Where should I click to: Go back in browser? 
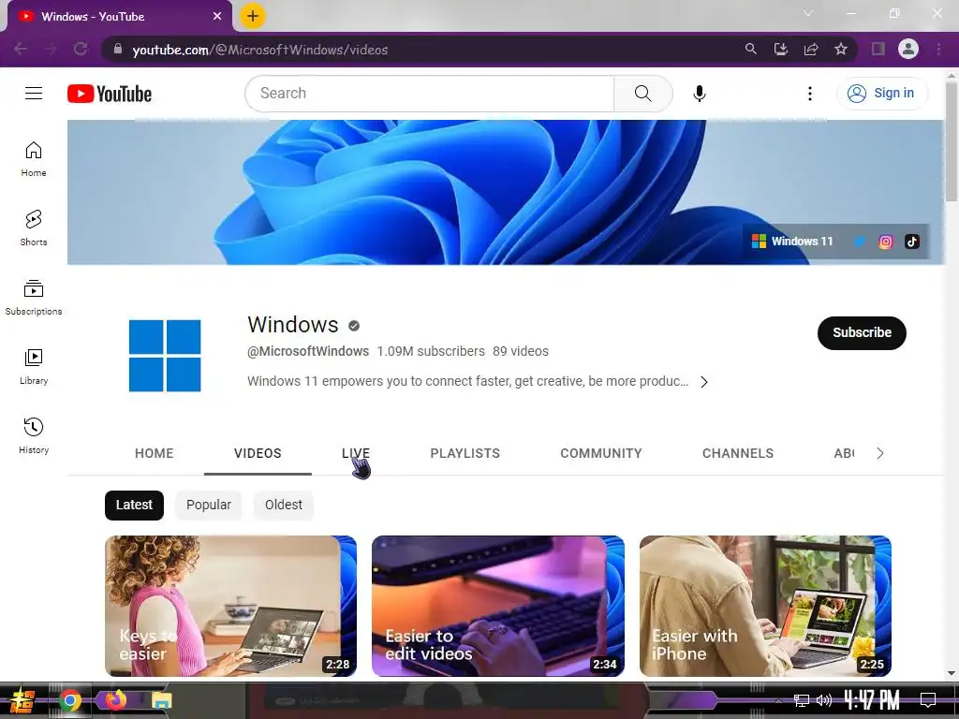[x=21, y=49]
